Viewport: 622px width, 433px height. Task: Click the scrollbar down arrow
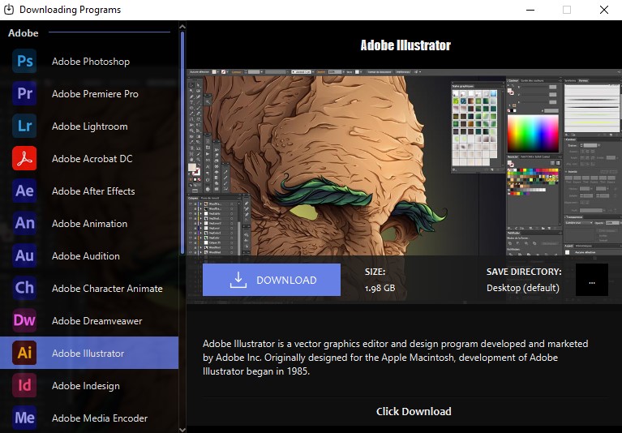182,429
